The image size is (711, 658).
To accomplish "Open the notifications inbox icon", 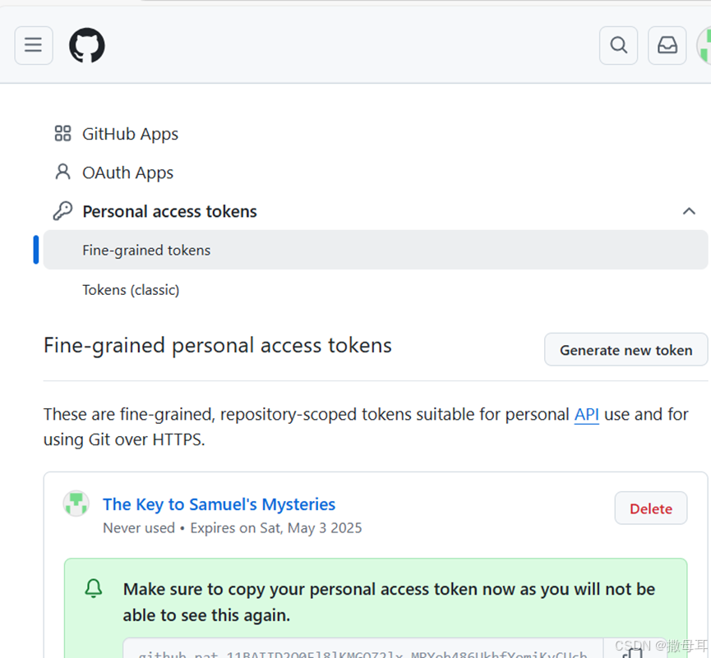I will click(x=667, y=45).
